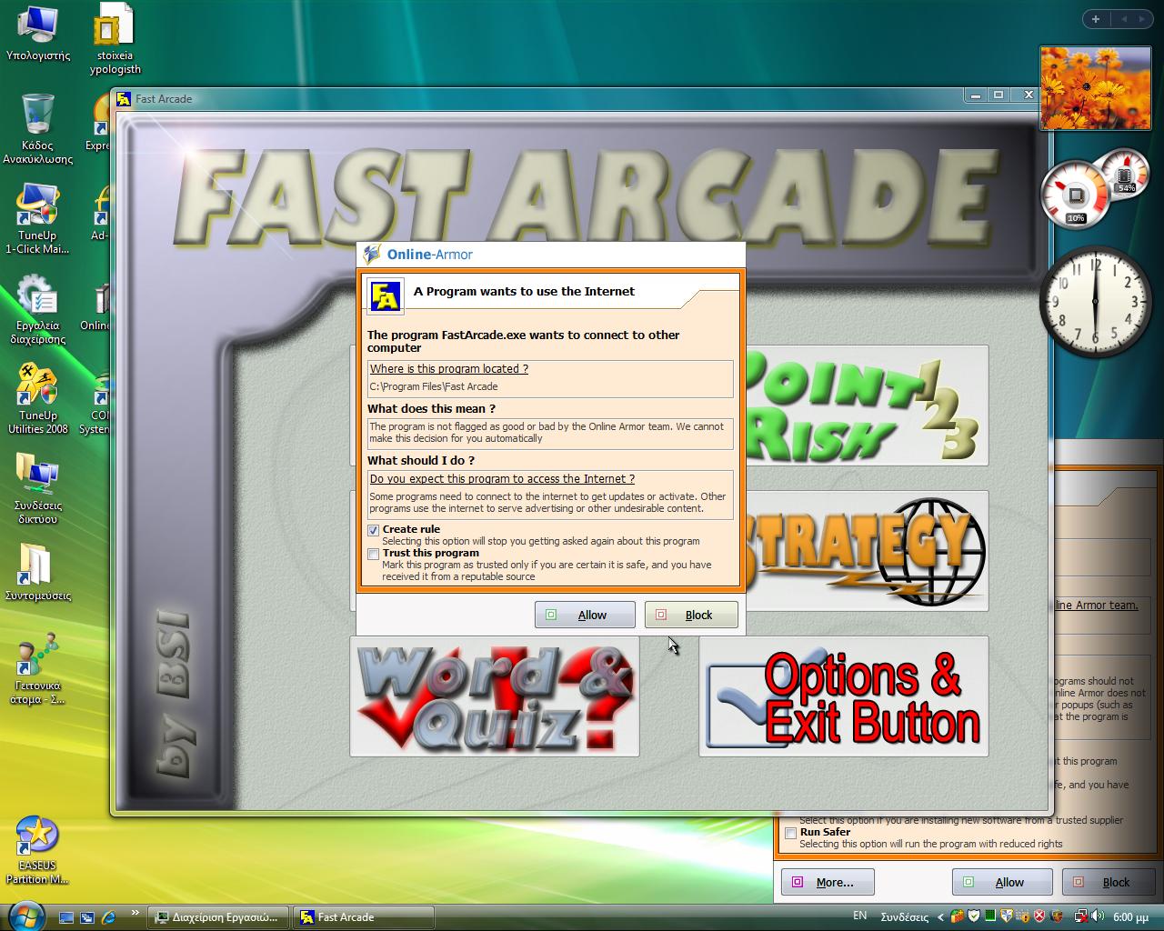
Task: Click the EN language indicator
Action: (860, 916)
